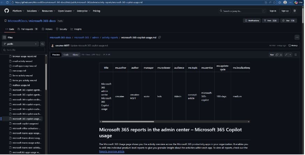The width and height of the screenshot is (305, 155).
Task: Click the table's horizontal scrollbar
Action: (x=127, y=122)
